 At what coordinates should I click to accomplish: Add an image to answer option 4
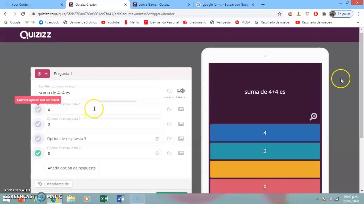(181, 153)
